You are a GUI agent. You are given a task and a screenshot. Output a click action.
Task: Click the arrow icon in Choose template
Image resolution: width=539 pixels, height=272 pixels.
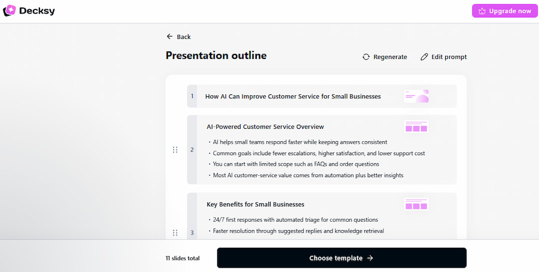[x=370, y=258]
